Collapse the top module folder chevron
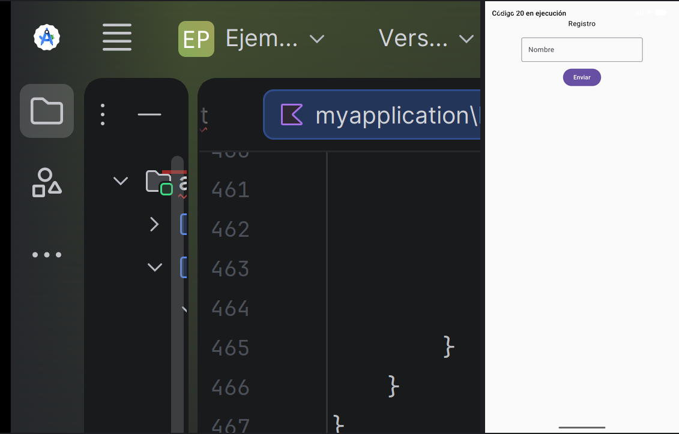The height and width of the screenshot is (434, 679). coord(121,180)
